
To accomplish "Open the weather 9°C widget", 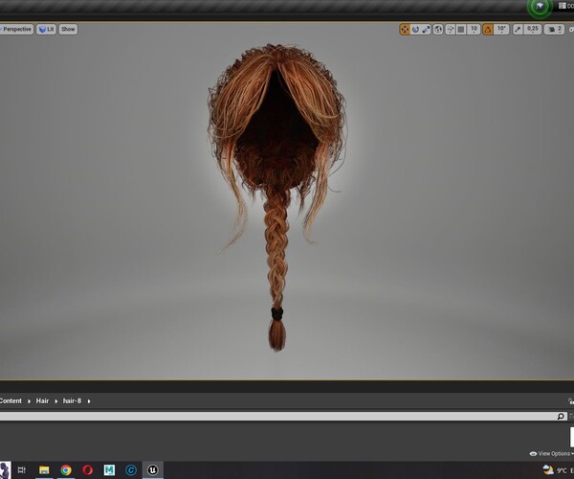I will point(557,469).
